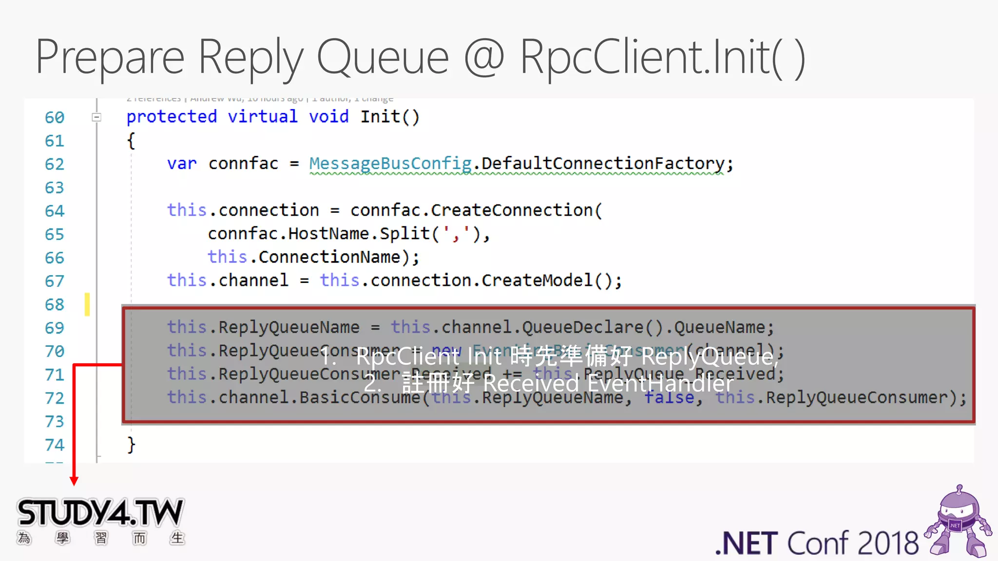998x561 pixels.
Task: Click the slide title 'Prepare Reply Queue'
Action: click(x=242, y=57)
